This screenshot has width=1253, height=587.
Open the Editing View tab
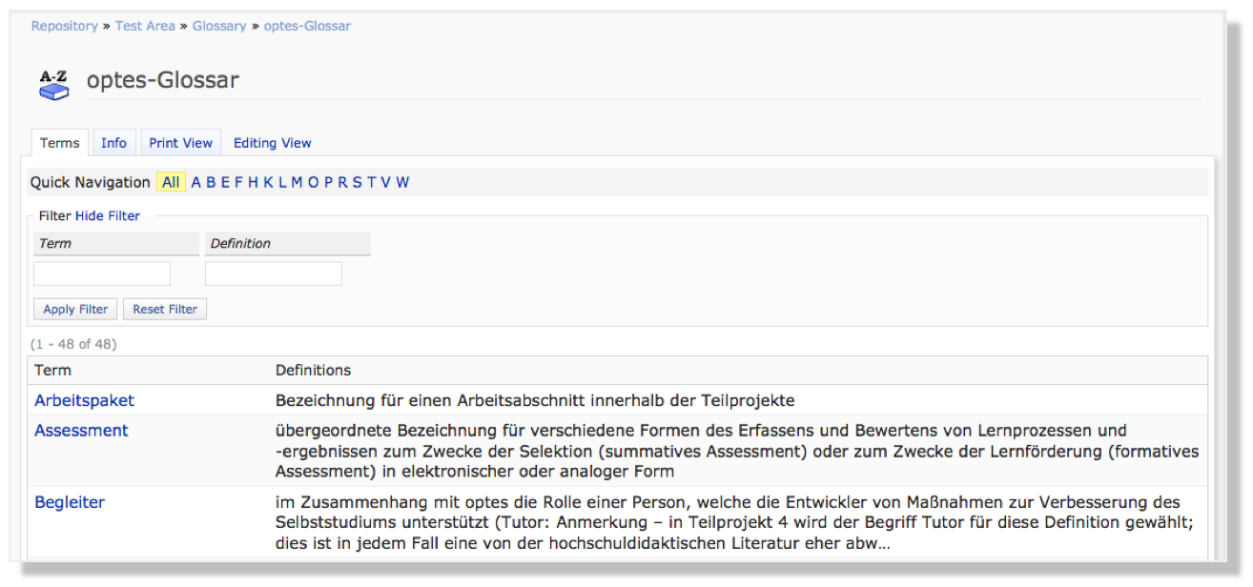[x=273, y=143]
